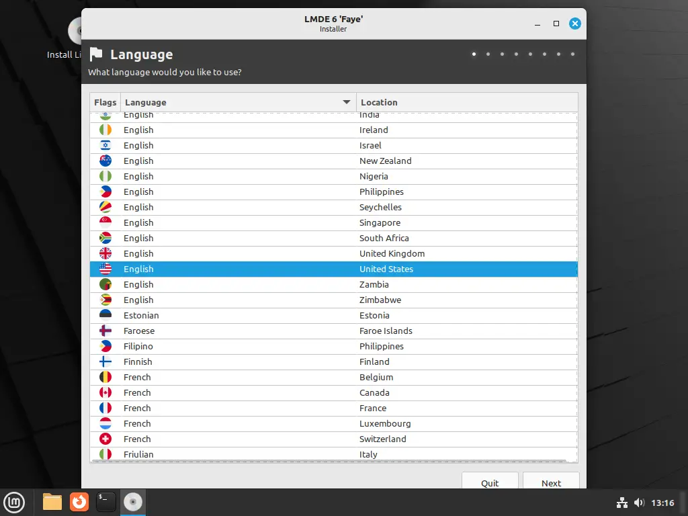The width and height of the screenshot is (688, 516).
Task: Select French for France
Action: 333,408
